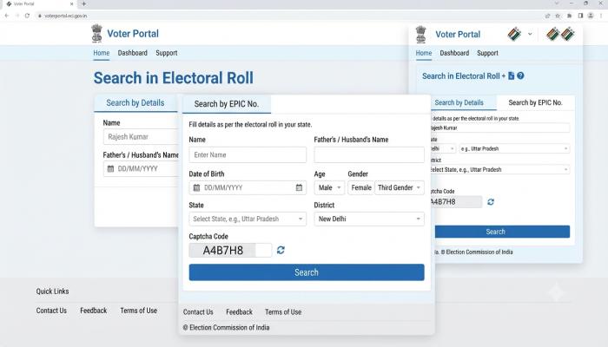
Task: Click the Enter Name field in the center form
Action: pyautogui.click(x=248, y=154)
